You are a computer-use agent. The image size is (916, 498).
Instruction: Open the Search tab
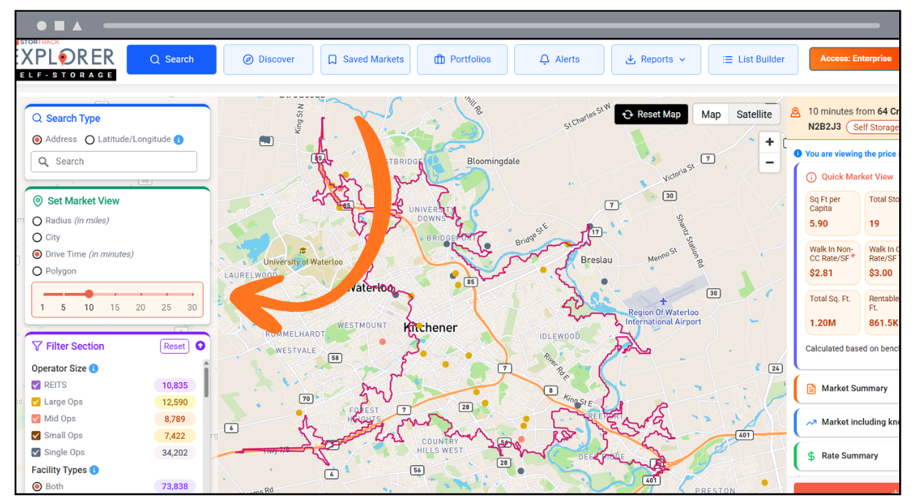(x=172, y=60)
